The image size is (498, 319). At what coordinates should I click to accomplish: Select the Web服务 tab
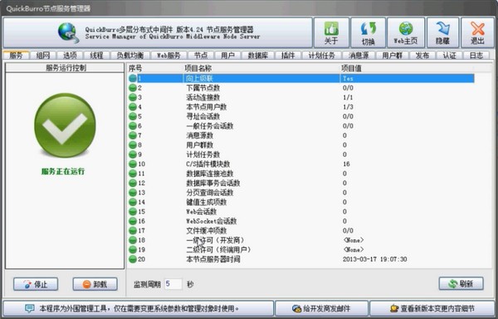[169, 56]
